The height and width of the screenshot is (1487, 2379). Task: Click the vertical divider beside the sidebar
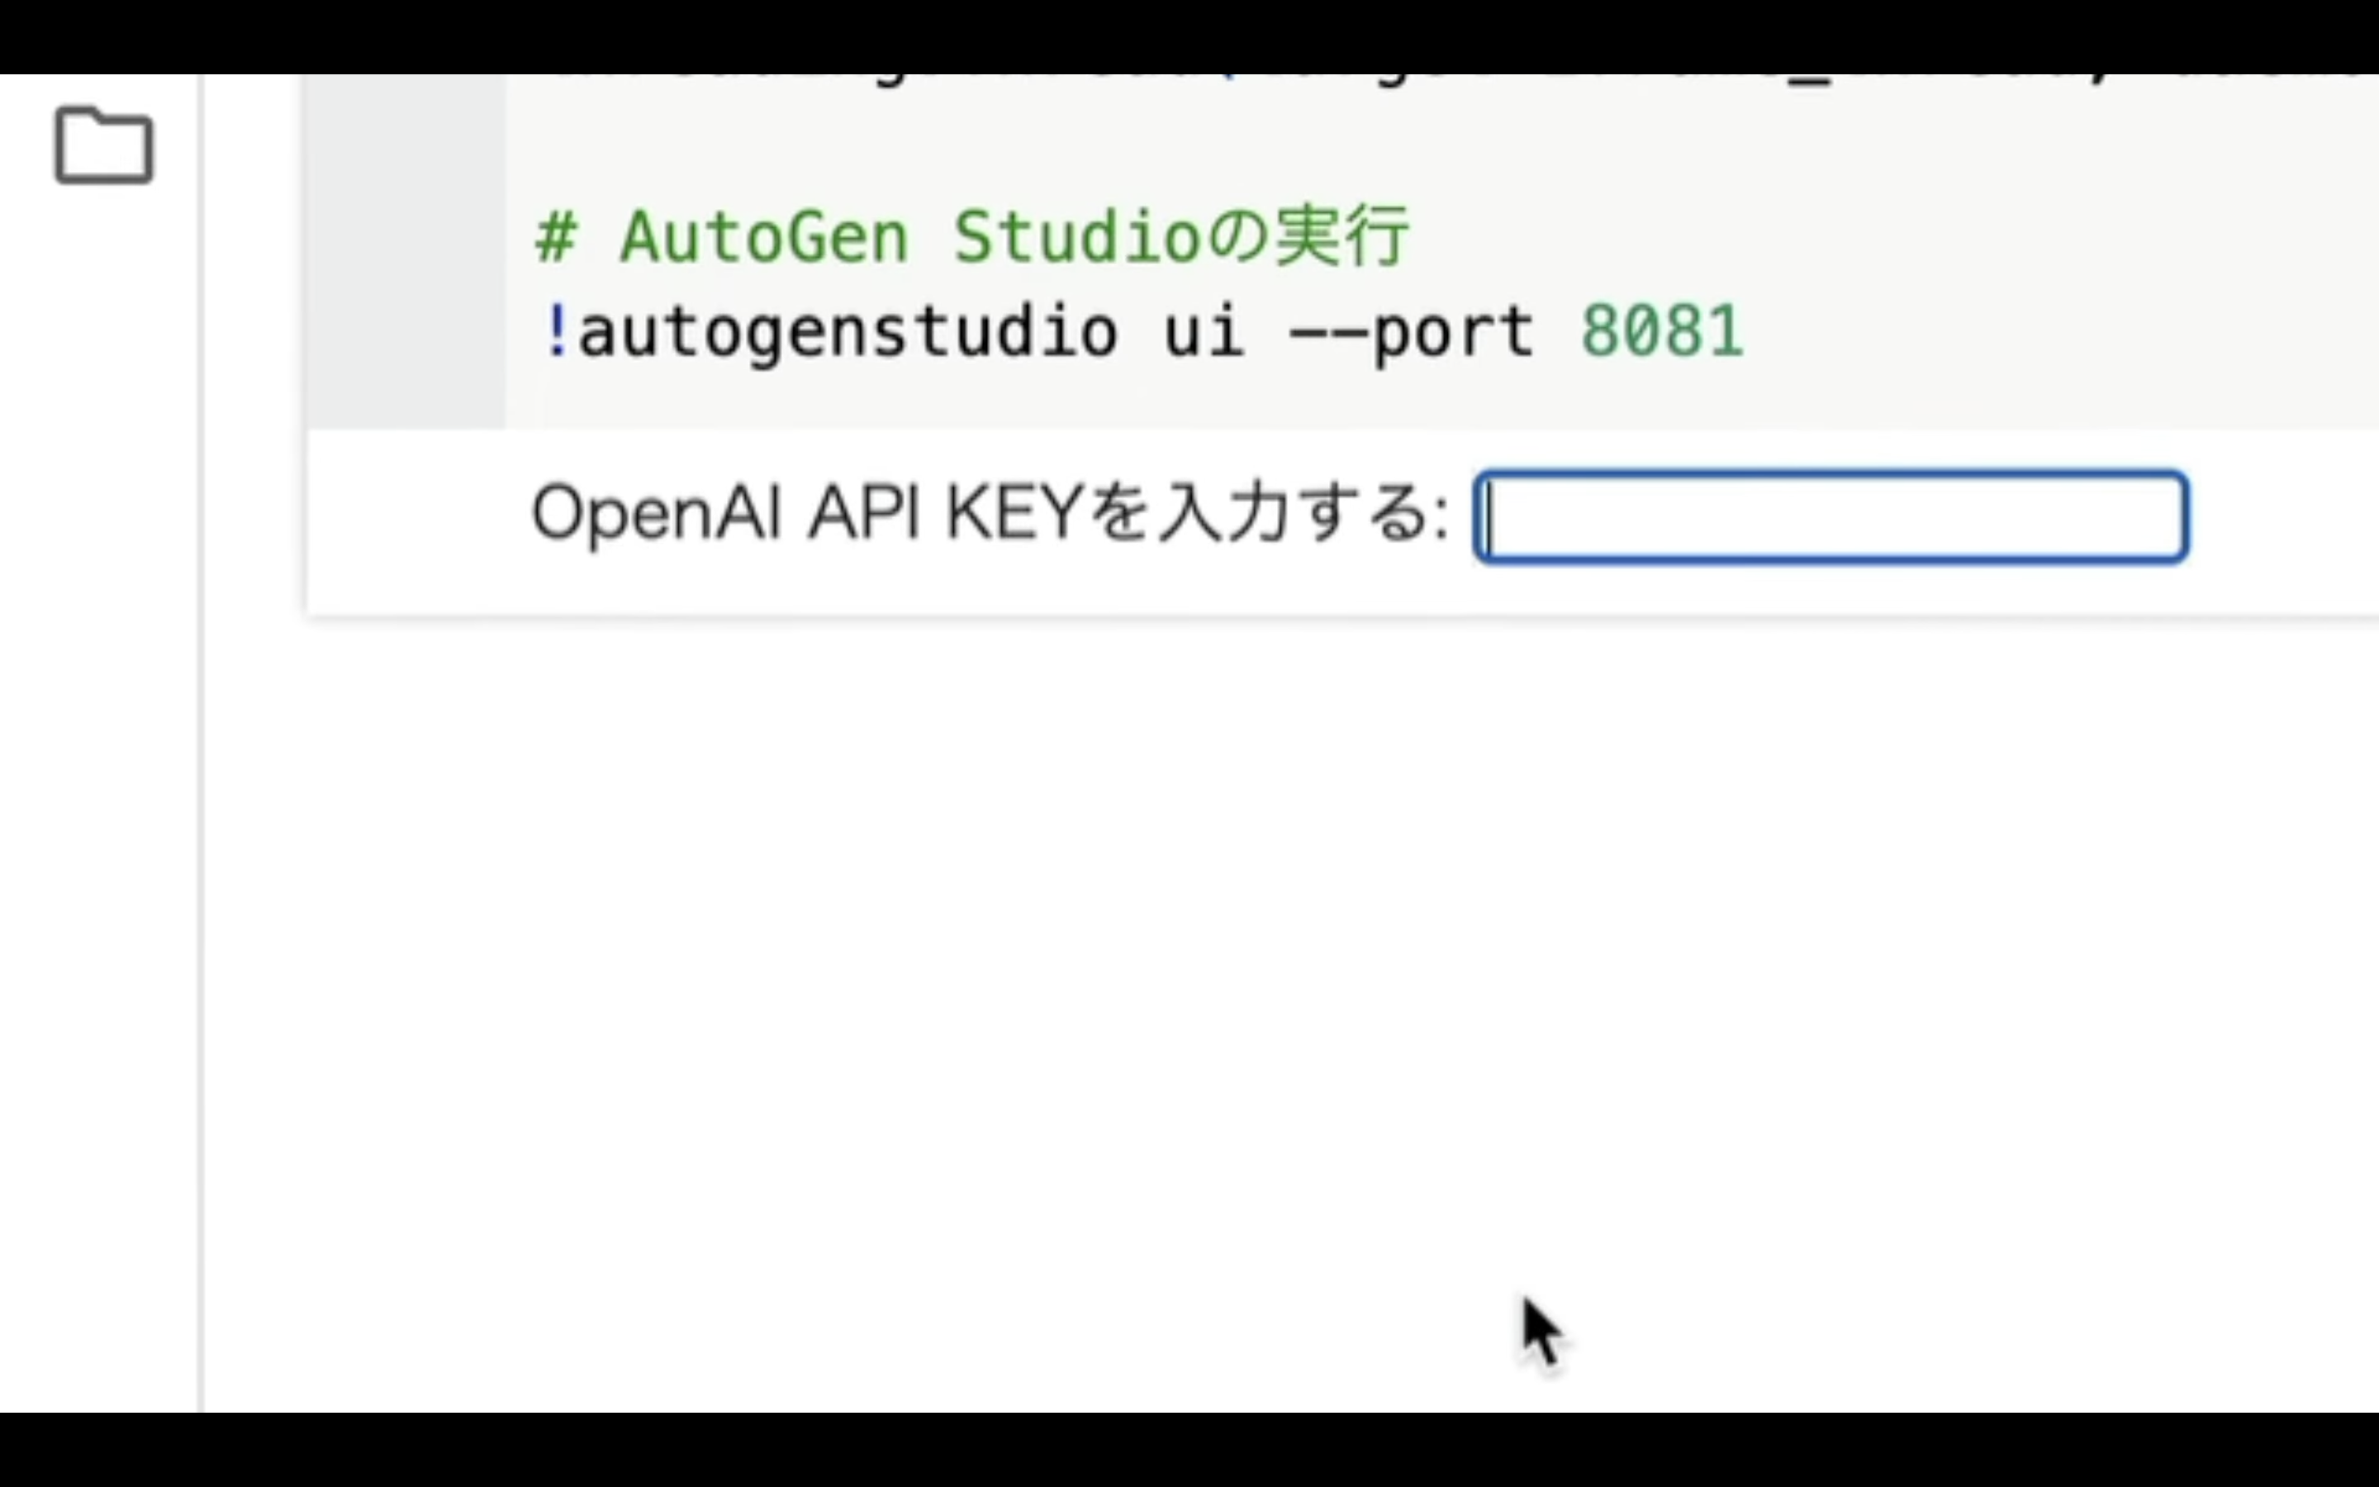tap(201, 743)
